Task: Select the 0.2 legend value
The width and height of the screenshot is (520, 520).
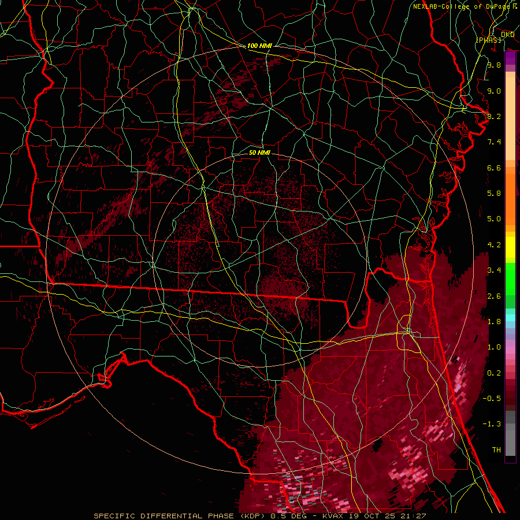Action: coord(494,373)
